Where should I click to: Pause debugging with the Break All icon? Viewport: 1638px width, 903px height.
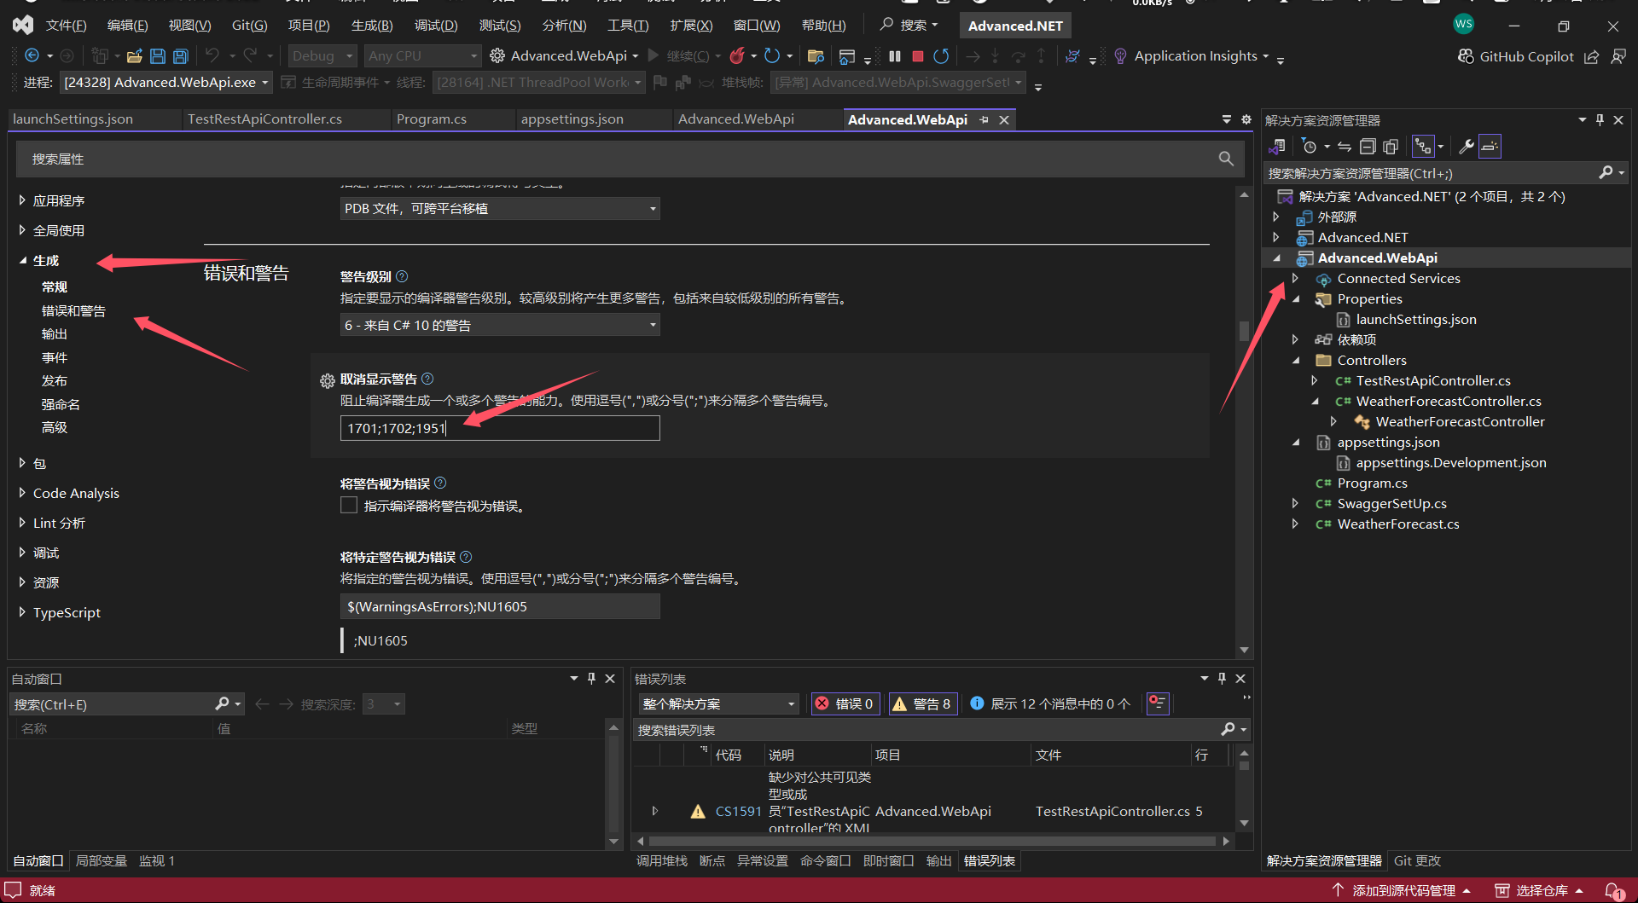pyautogui.click(x=894, y=56)
